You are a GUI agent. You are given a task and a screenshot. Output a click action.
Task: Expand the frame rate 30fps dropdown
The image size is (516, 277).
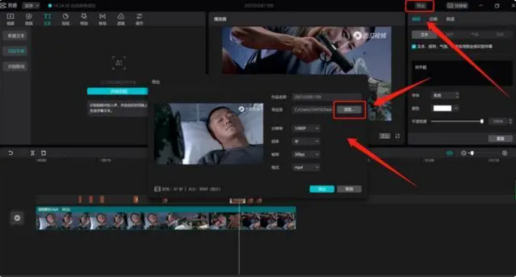coord(306,154)
